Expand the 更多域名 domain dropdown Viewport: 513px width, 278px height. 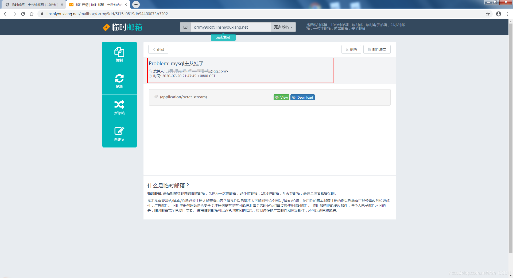[x=283, y=27]
